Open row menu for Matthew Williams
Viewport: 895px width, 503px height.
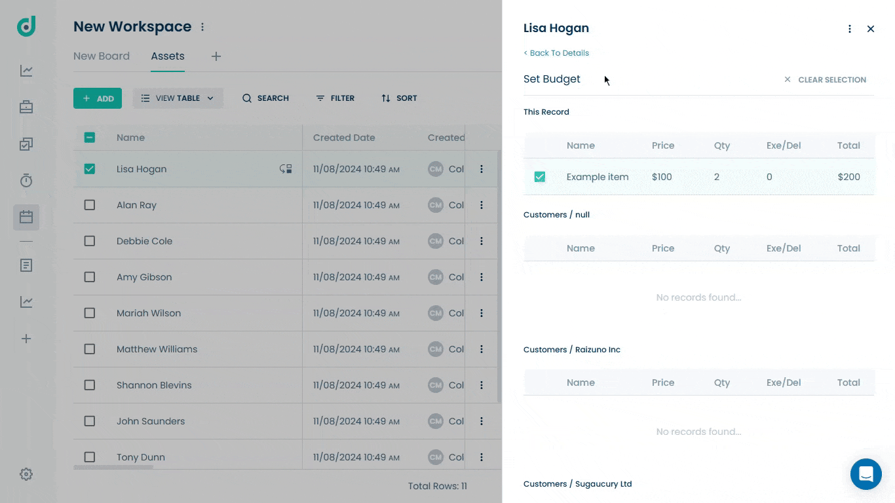482,349
